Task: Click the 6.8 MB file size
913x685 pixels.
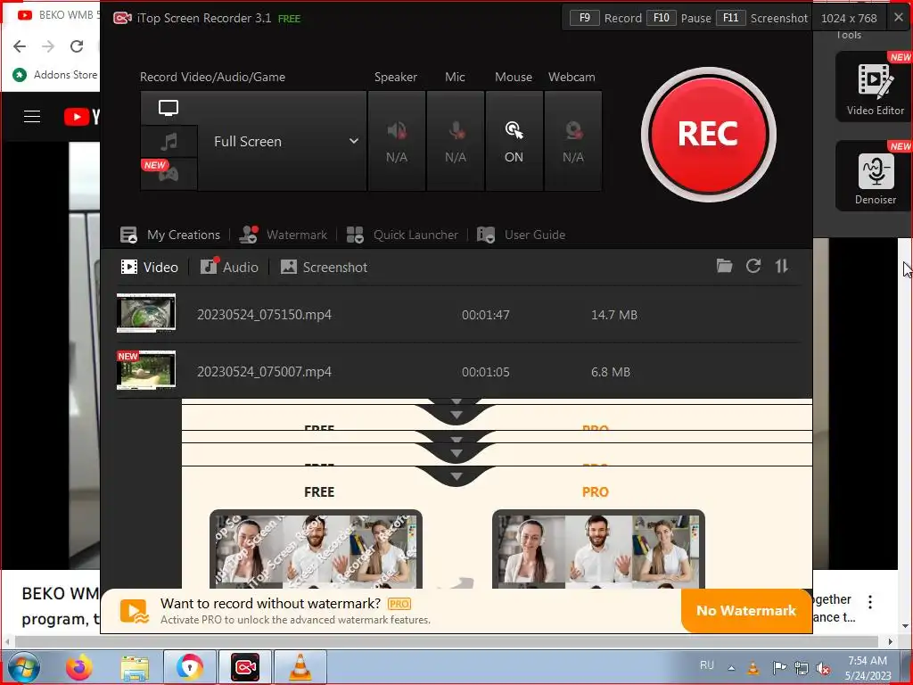Action: click(611, 372)
